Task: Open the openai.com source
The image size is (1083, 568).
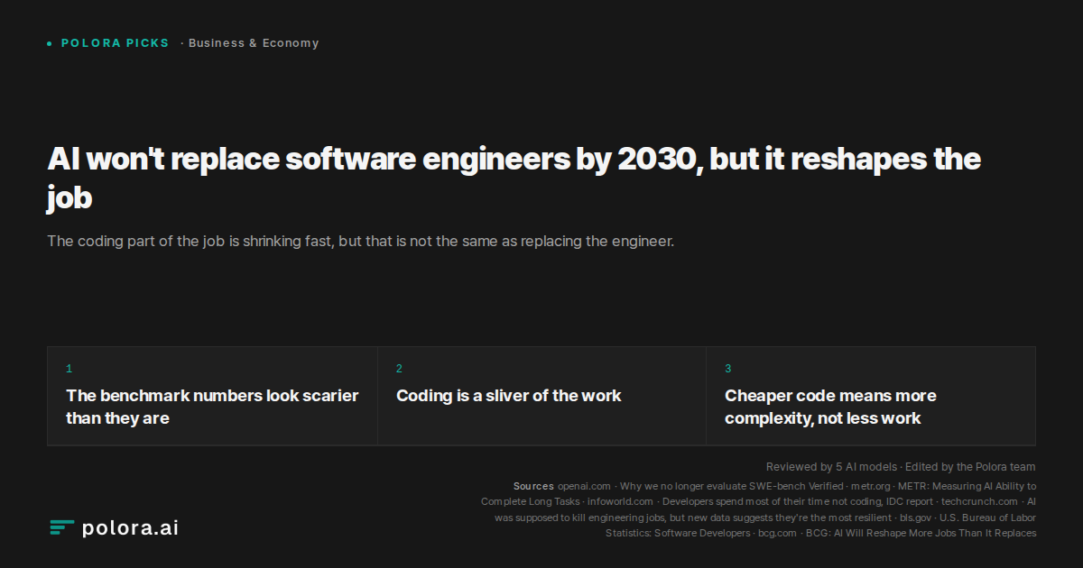Action: click(584, 486)
